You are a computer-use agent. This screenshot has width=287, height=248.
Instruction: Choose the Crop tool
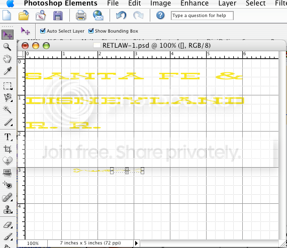click(x=8, y=149)
